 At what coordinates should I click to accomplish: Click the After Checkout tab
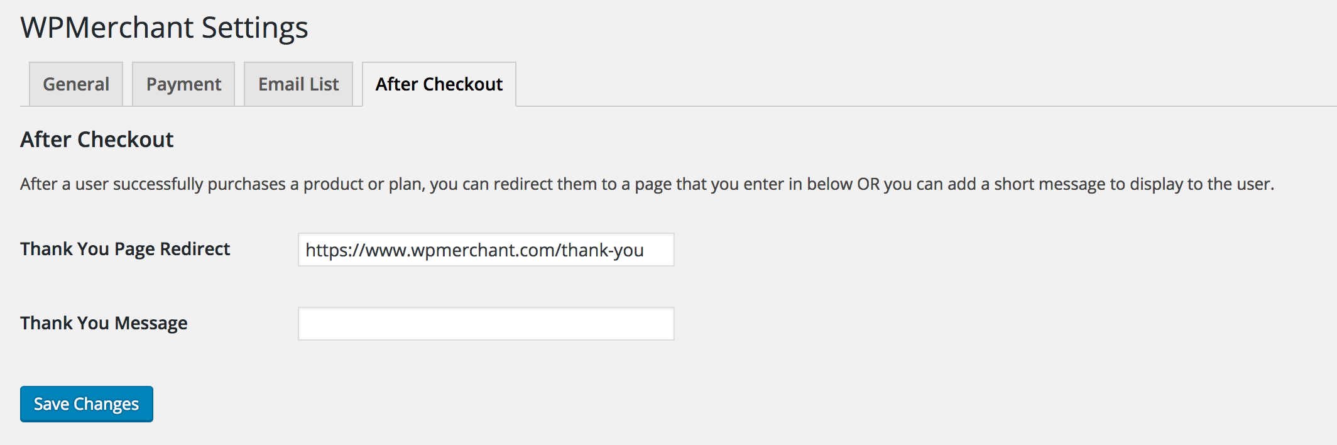point(439,84)
